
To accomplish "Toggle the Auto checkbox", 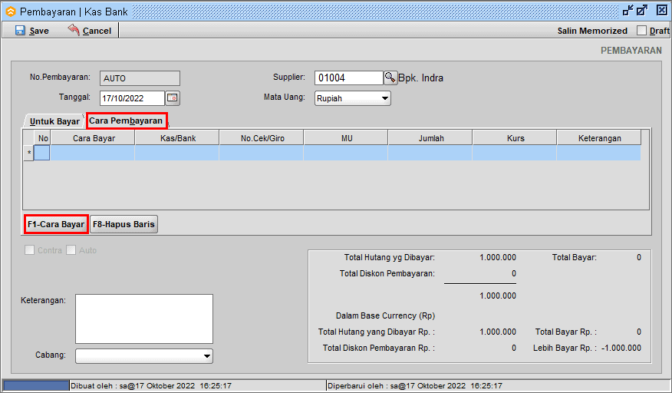I will pyautogui.click(x=71, y=250).
